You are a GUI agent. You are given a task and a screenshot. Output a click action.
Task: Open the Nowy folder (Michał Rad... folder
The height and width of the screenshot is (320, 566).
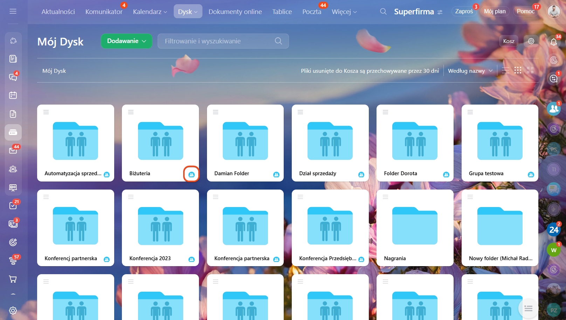tap(500, 228)
